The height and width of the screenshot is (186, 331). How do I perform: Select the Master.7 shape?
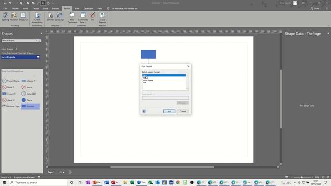28,81
